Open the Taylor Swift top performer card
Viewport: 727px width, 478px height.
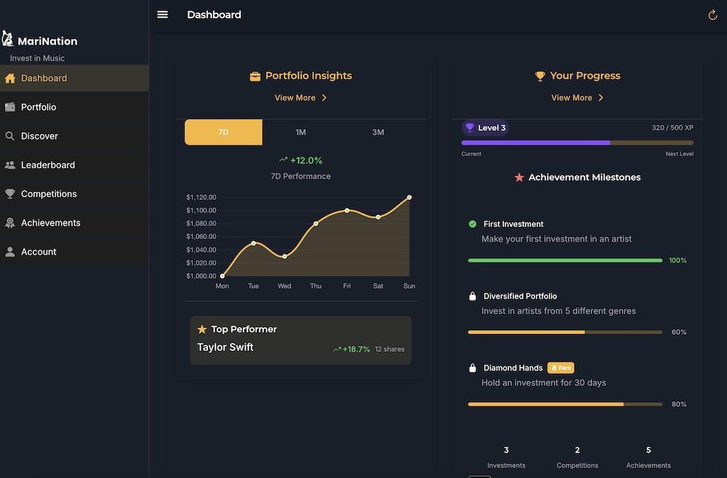pos(300,340)
